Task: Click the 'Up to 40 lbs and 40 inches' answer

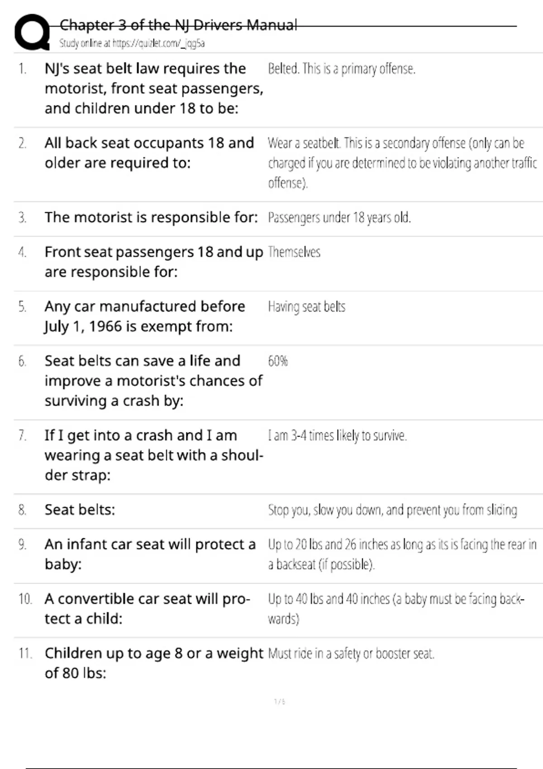Action: (x=395, y=608)
